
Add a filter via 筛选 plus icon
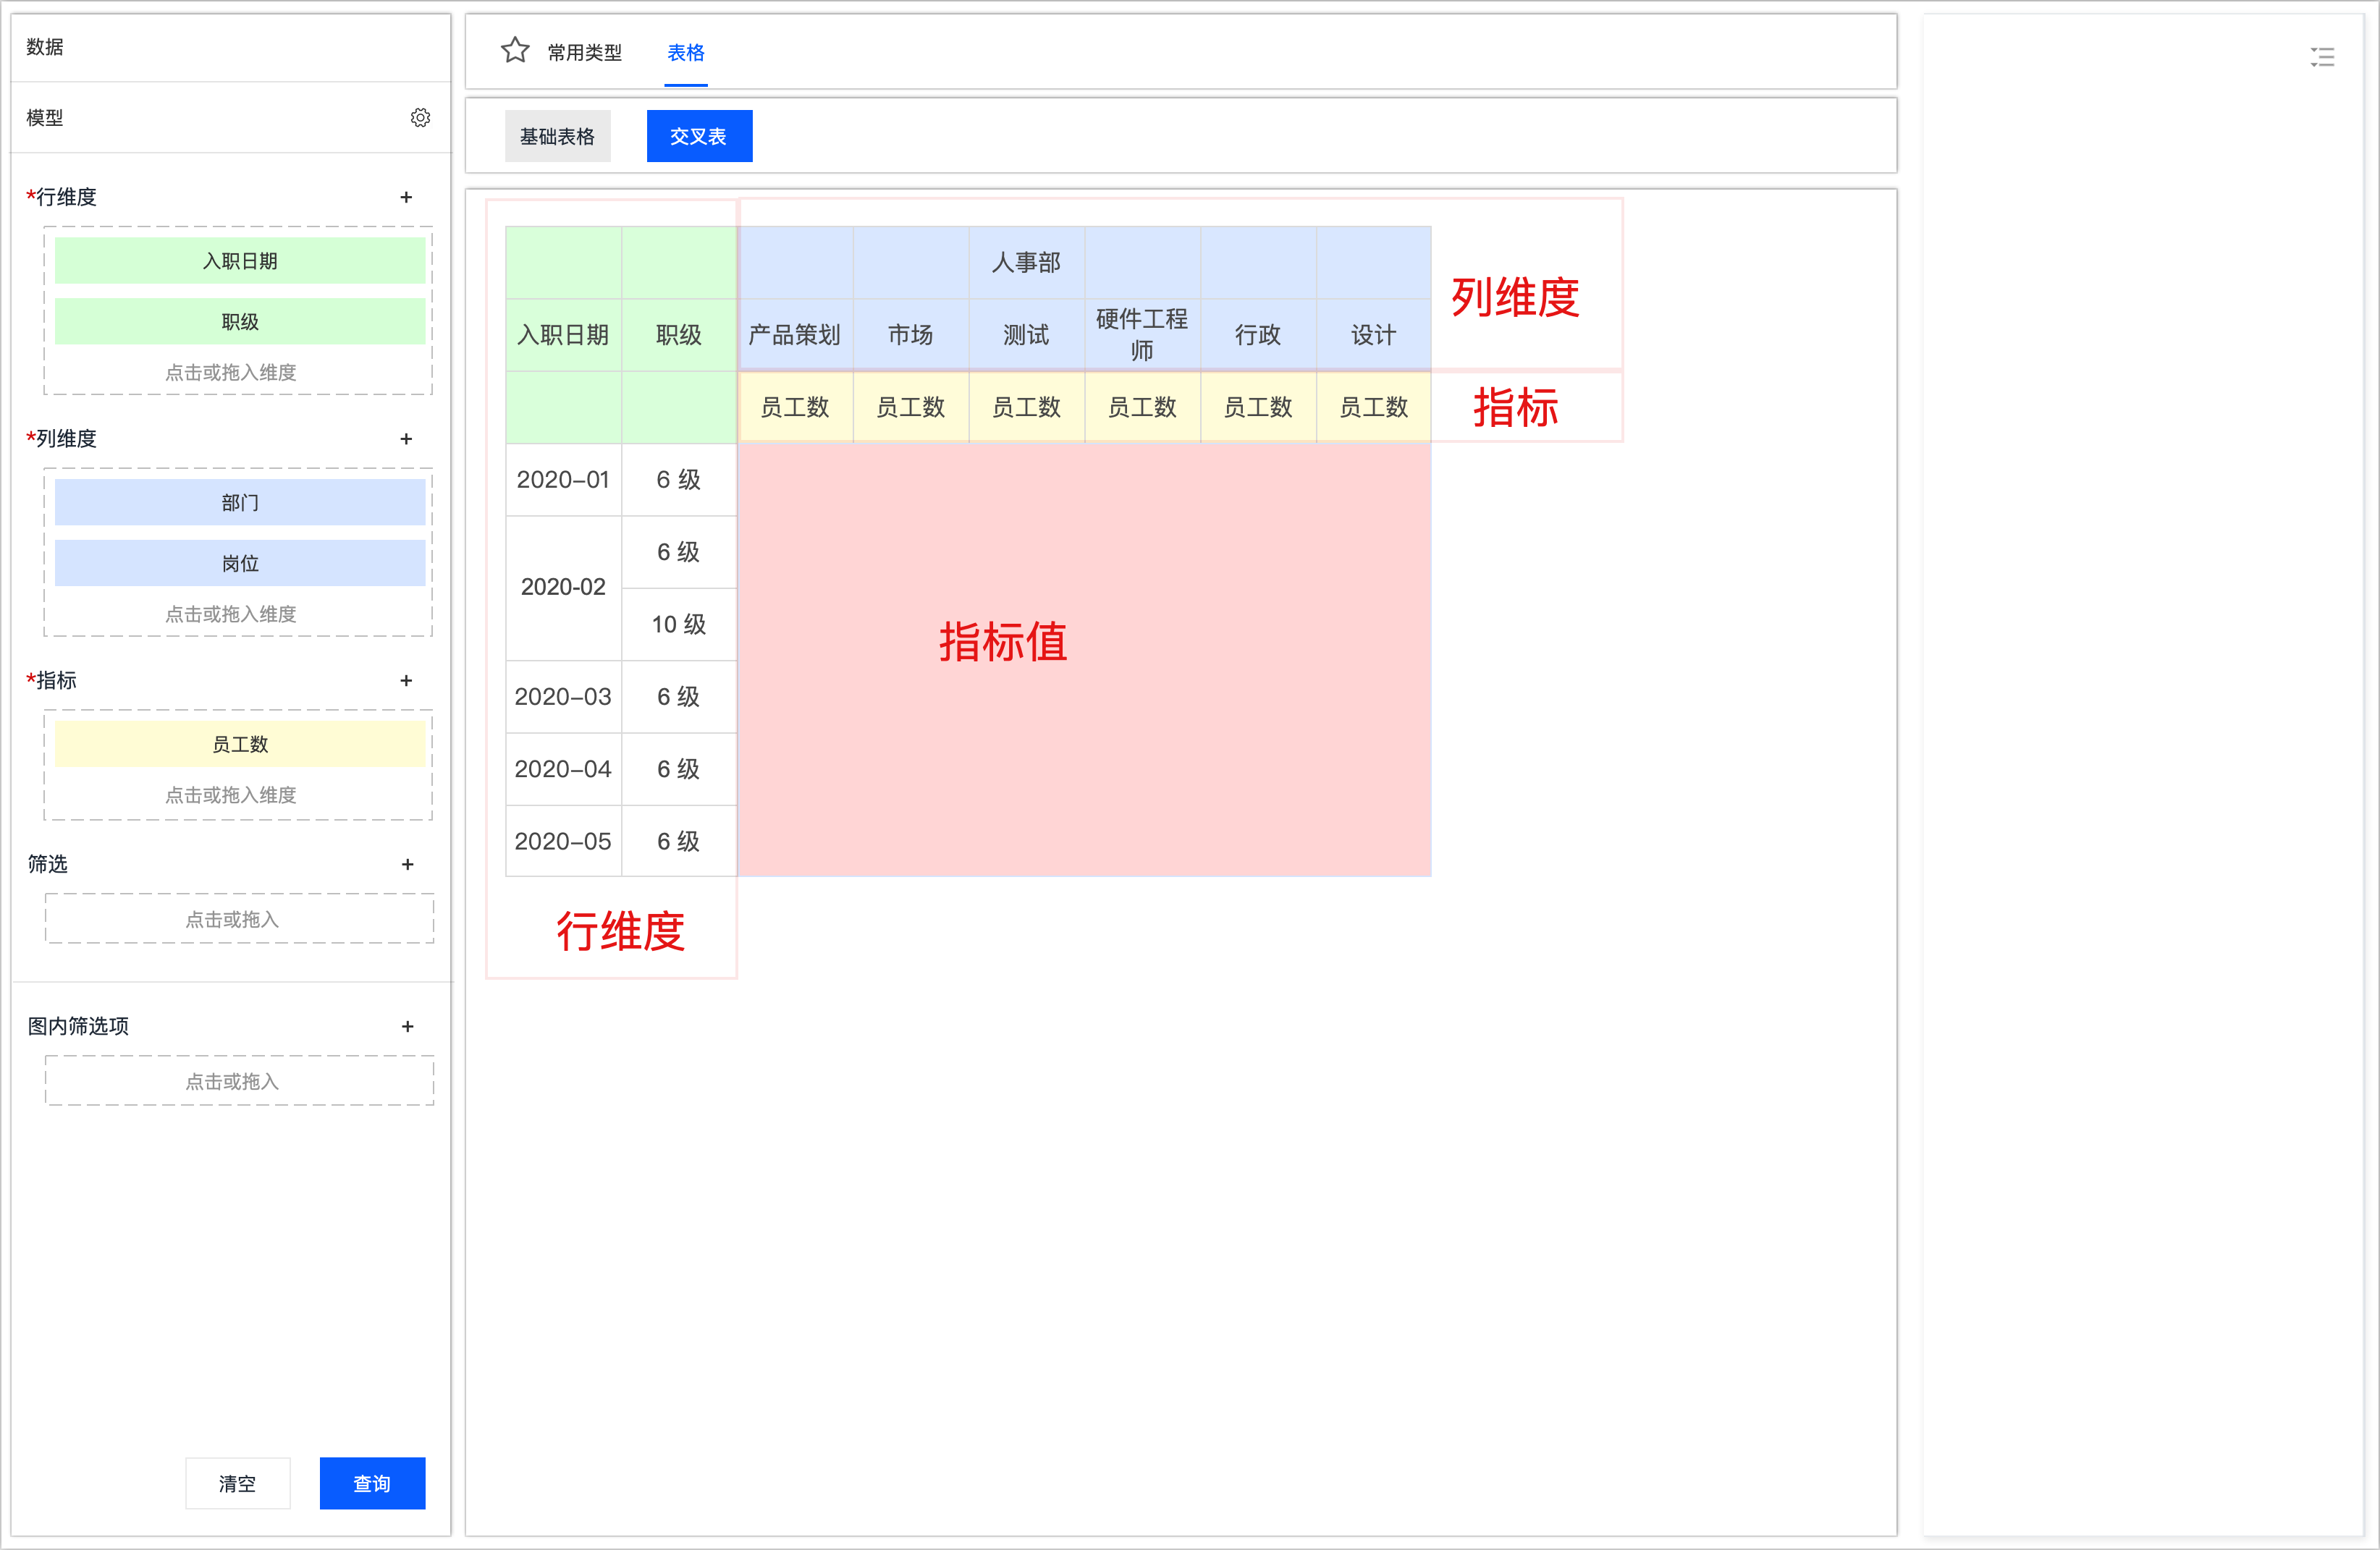point(407,864)
